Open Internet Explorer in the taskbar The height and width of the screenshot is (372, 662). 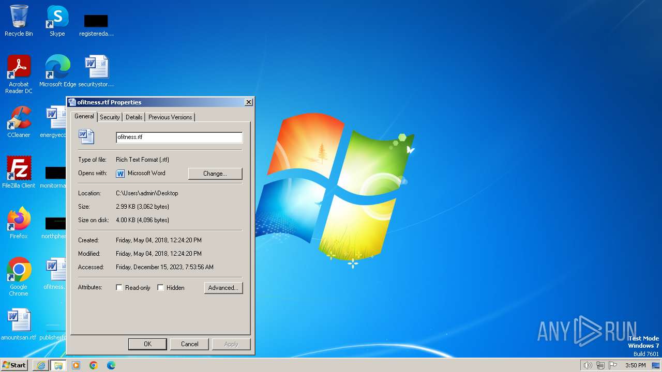point(41,365)
